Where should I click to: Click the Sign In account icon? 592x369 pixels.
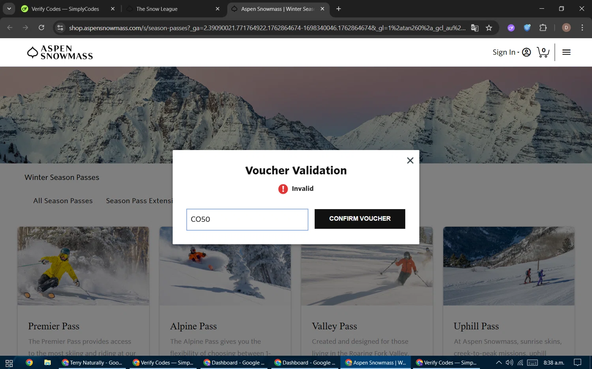click(526, 52)
